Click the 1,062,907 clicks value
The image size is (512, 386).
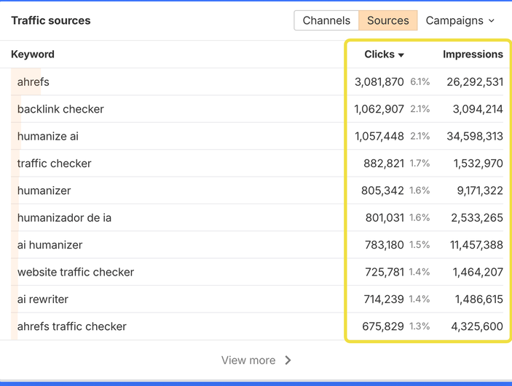(x=379, y=109)
